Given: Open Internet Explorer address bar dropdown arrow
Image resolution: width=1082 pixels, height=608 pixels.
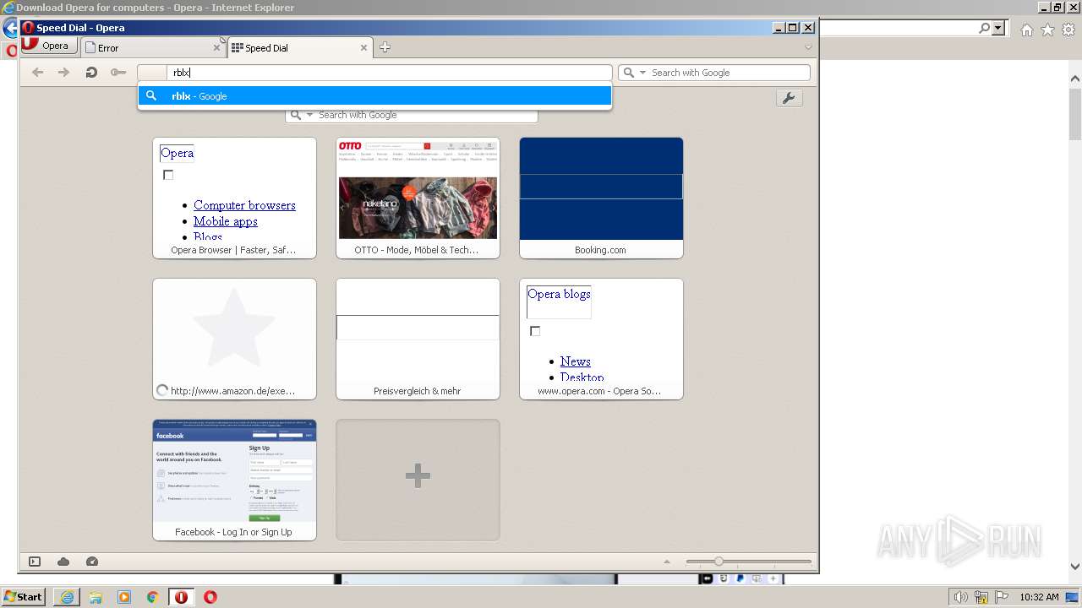Looking at the screenshot, I should coord(998,28).
